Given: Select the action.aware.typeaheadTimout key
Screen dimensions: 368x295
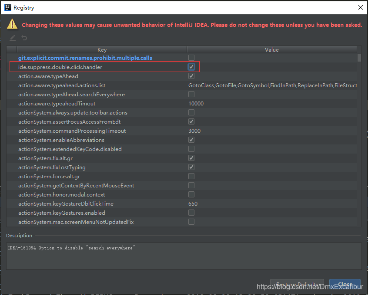Looking at the screenshot, I should [57, 104].
